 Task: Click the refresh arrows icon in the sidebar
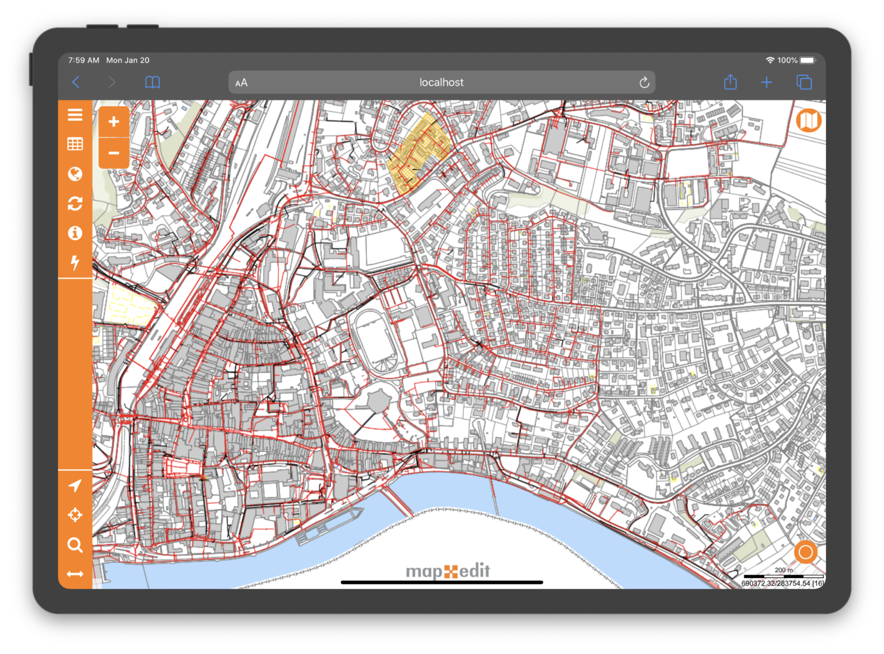click(75, 204)
